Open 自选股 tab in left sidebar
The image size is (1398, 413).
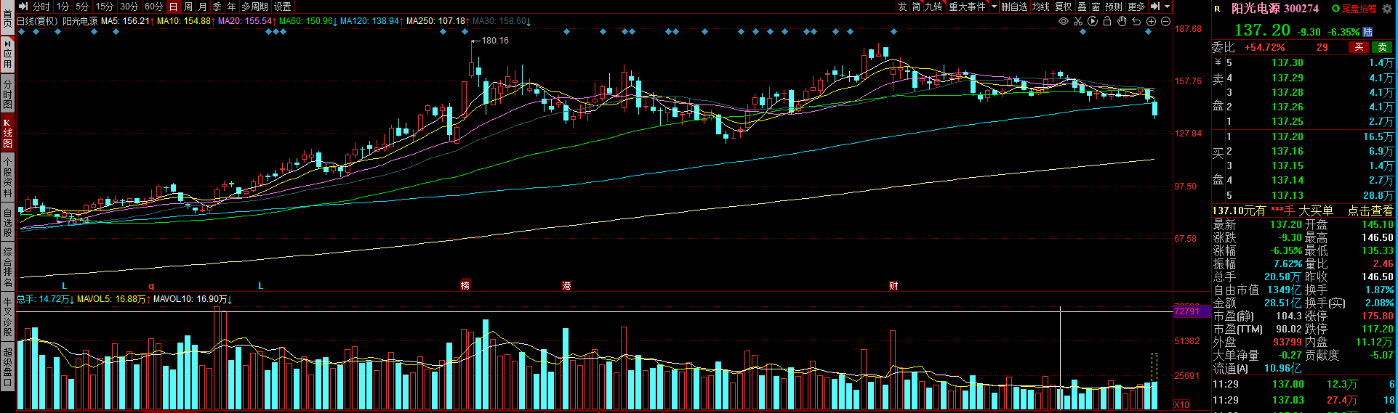(7, 224)
